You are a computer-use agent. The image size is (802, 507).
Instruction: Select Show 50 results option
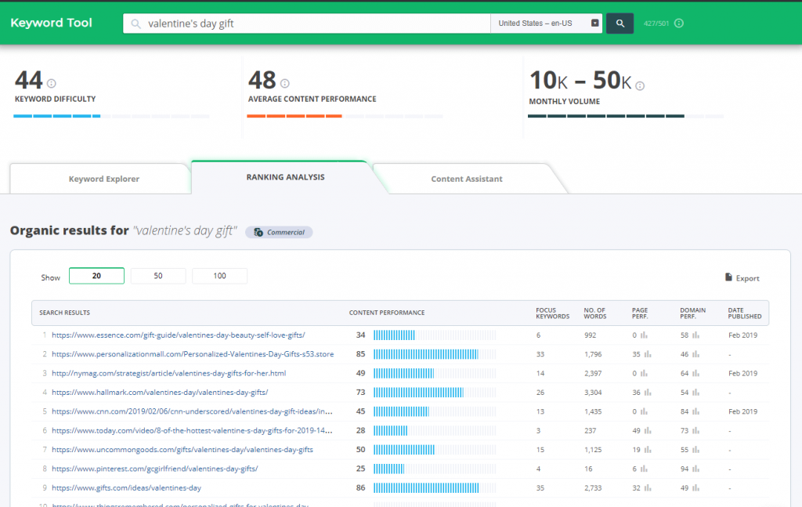coord(158,276)
